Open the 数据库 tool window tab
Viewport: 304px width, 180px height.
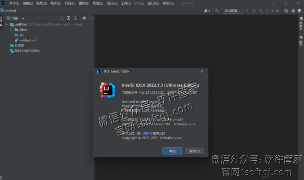301,23
